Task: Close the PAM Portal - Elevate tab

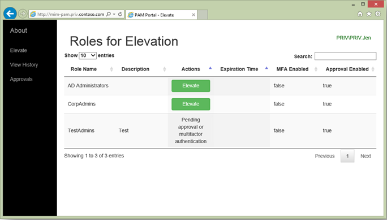Action: coord(193,15)
